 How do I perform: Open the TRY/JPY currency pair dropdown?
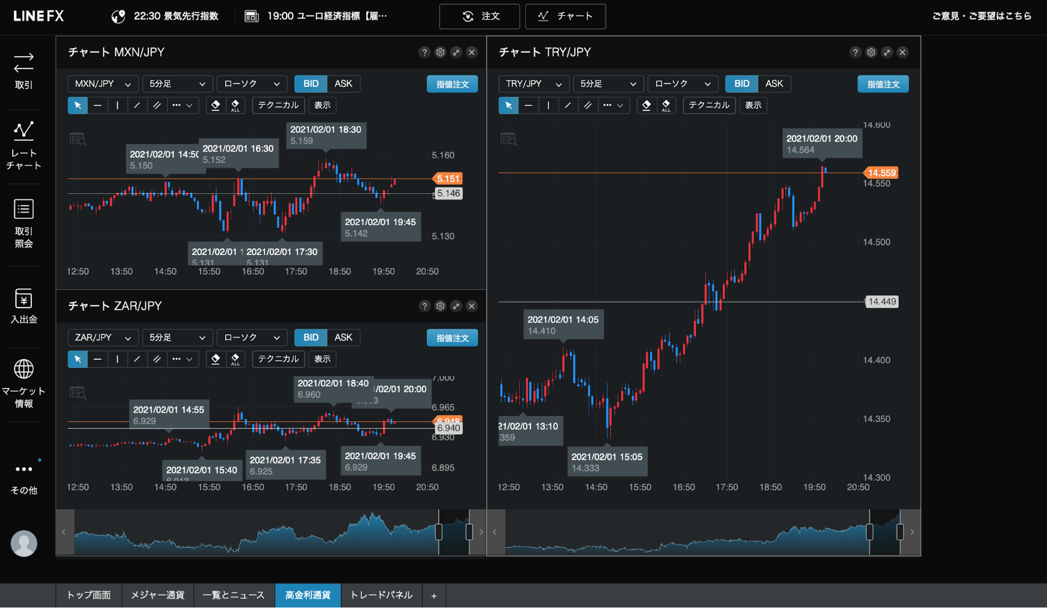click(534, 84)
